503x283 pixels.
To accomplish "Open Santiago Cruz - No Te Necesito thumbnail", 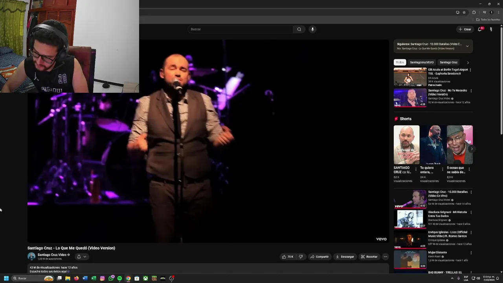I will 410,97.
